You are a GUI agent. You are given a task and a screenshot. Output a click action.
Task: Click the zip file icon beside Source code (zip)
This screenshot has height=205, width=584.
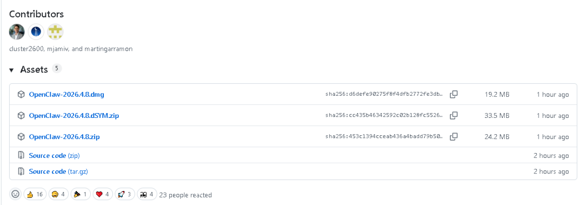(x=21, y=155)
